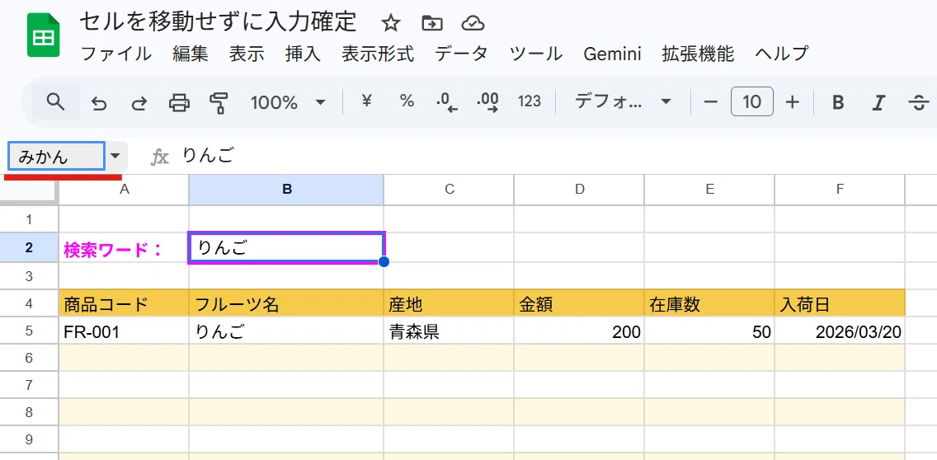937x460 pixels.
Task: Click the 入荷日 header cell
Action: click(x=840, y=304)
